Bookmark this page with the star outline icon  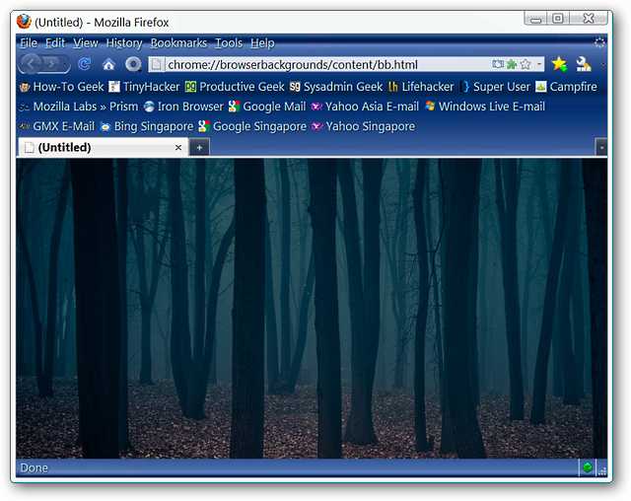click(x=526, y=64)
